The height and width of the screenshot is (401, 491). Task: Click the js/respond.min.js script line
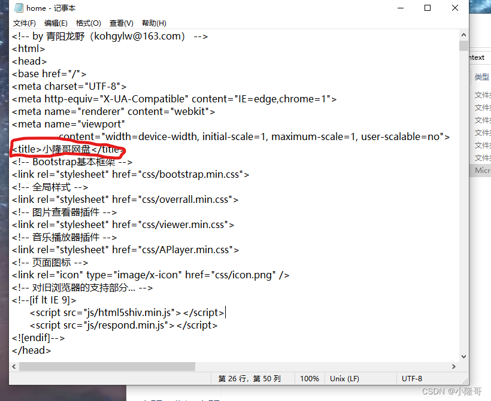pos(124,325)
